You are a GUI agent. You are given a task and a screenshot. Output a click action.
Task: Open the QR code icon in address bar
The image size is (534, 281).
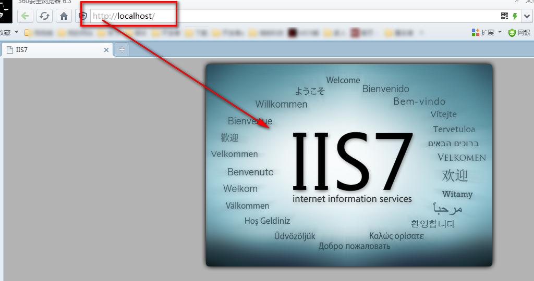[x=504, y=16]
